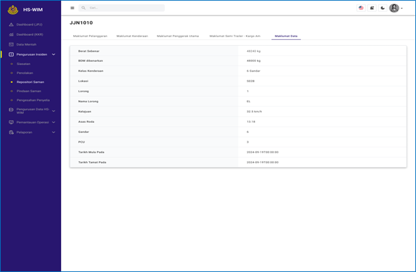Click the Data Mentah sidebar icon

click(x=11, y=44)
